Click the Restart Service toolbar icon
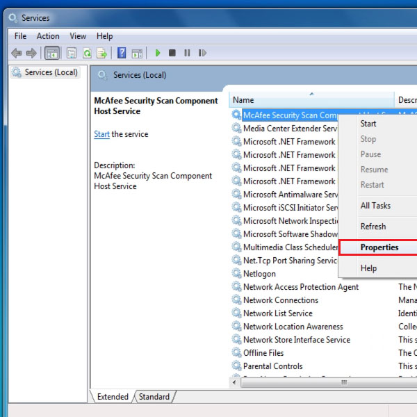 coord(202,53)
